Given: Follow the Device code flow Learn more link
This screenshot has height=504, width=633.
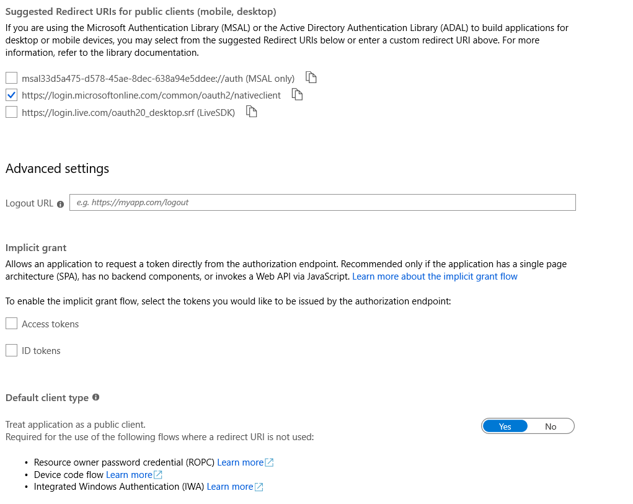Looking at the screenshot, I should (x=128, y=474).
